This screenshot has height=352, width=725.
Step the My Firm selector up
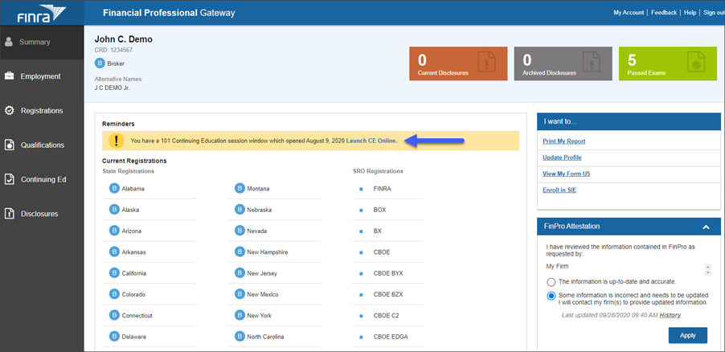[x=707, y=267]
